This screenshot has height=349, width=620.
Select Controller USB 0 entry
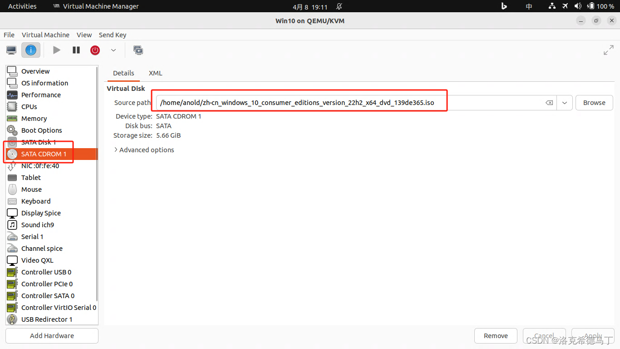click(51, 272)
